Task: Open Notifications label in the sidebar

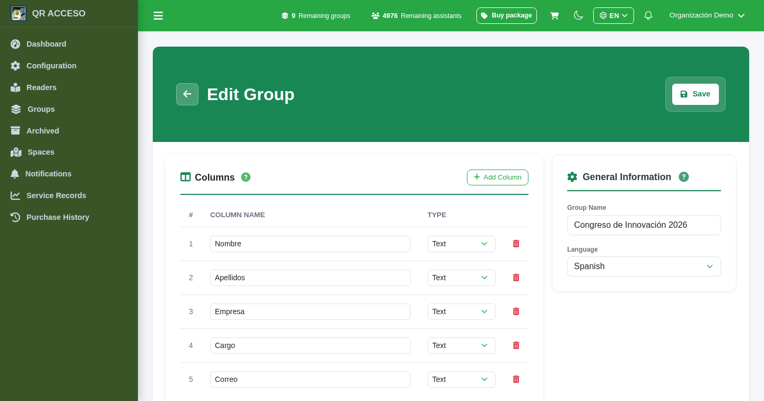Action: [48, 174]
